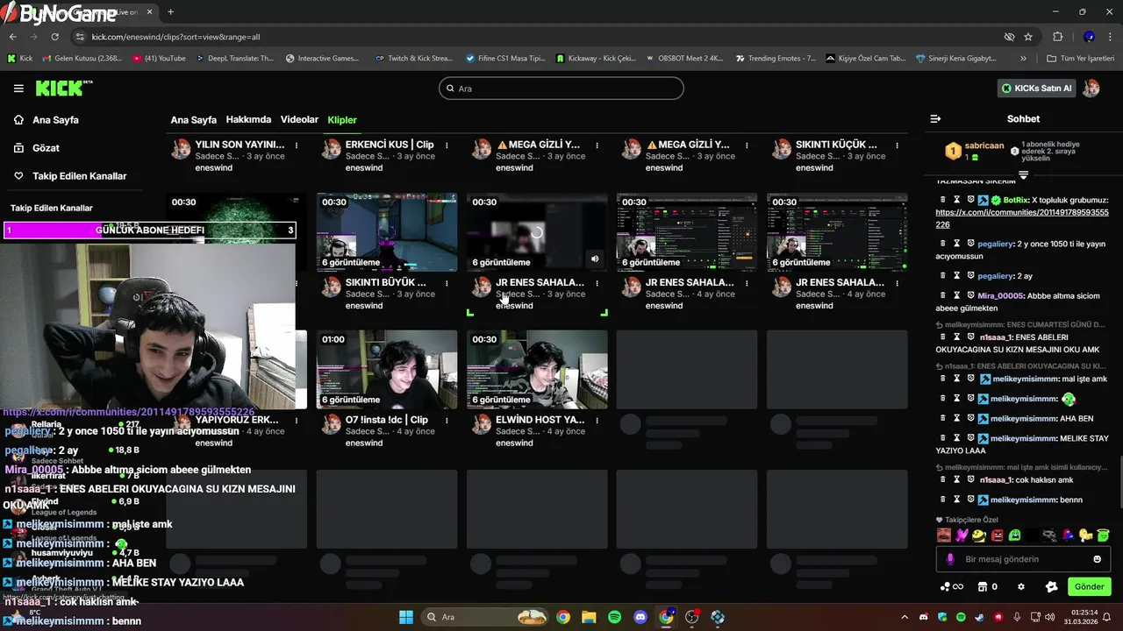Open channel points infinity icon
The height and width of the screenshot is (631, 1123).
(952, 586)
